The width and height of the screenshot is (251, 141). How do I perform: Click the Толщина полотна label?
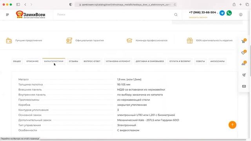[x=31, y=85]
